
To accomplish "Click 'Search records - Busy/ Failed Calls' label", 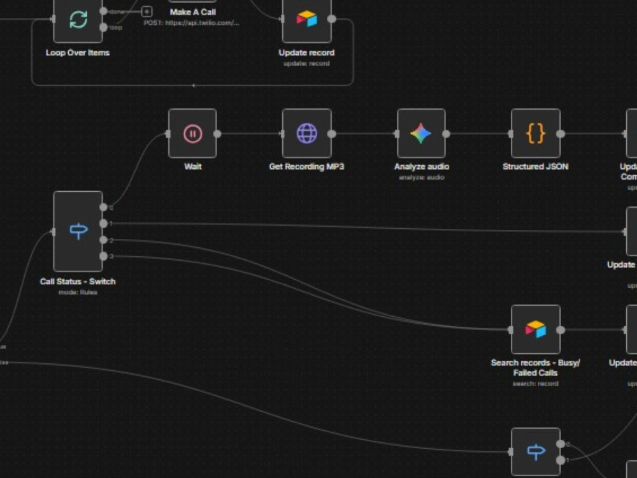I will point(536,368).
